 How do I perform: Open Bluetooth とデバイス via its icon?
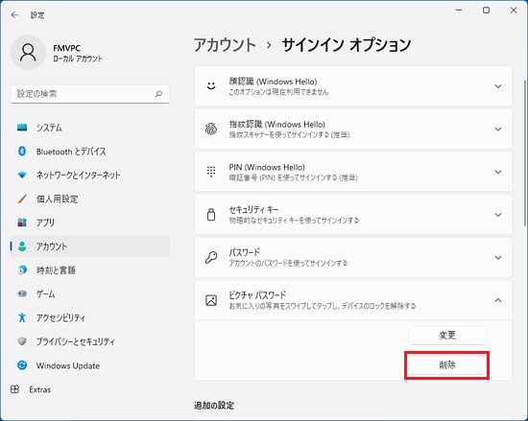click(x=22, y=152)
